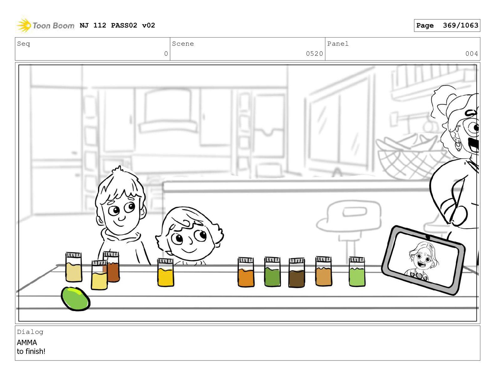Click the Toon Boom logo

(45, 25)
